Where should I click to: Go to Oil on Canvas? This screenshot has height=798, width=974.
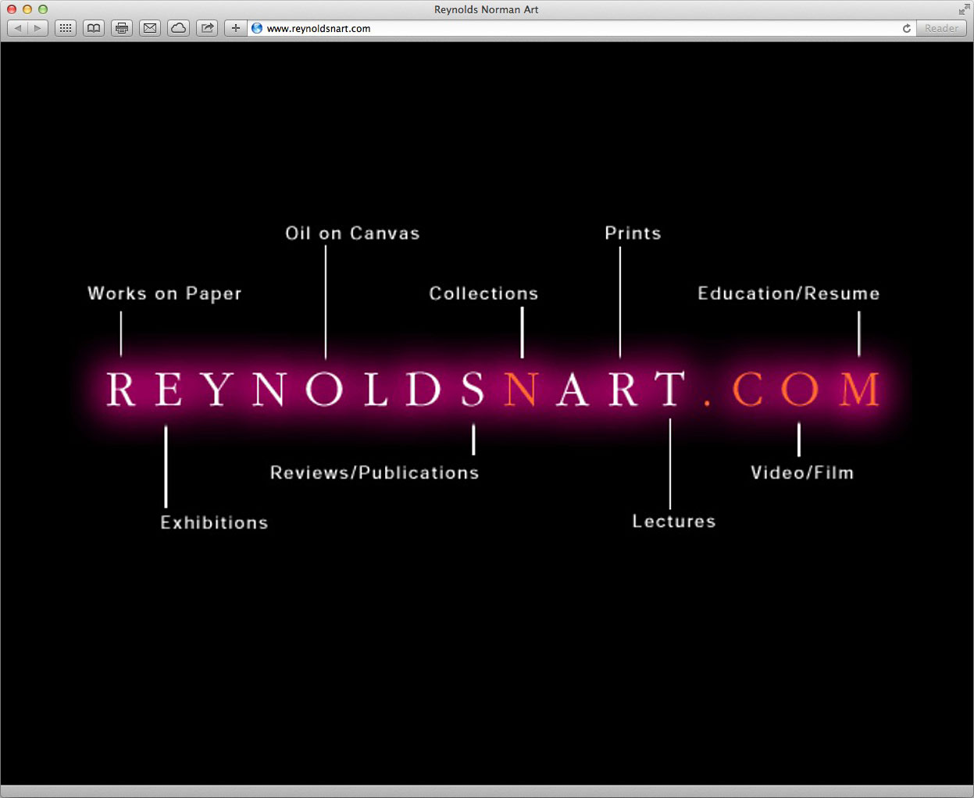click(x=352, y=233)
